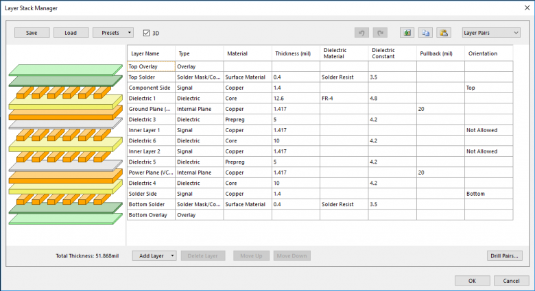
Task: Click Solder Resist material of Top Solder
Action: tap(344, 77)
